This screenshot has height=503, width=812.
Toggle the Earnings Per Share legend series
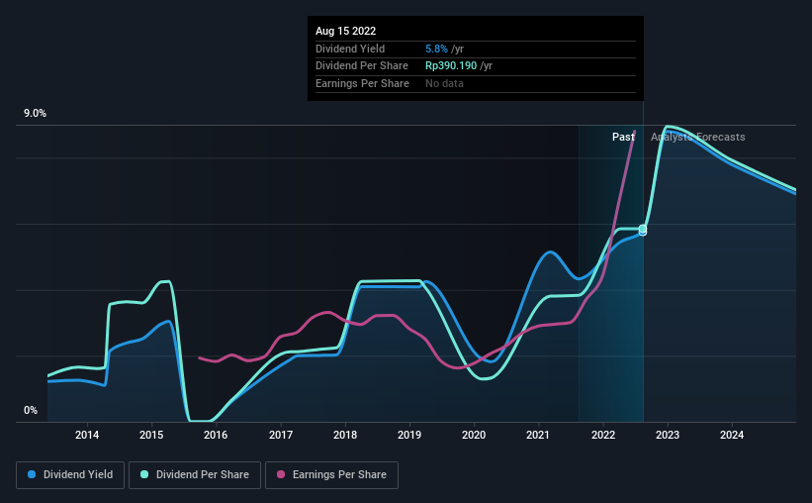(331, 474)
